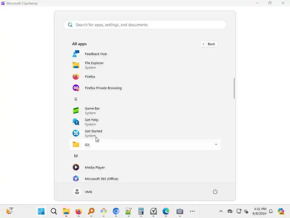Open File Explorer from the taskbar
The image size is (290, 218).
pos(66,211)
